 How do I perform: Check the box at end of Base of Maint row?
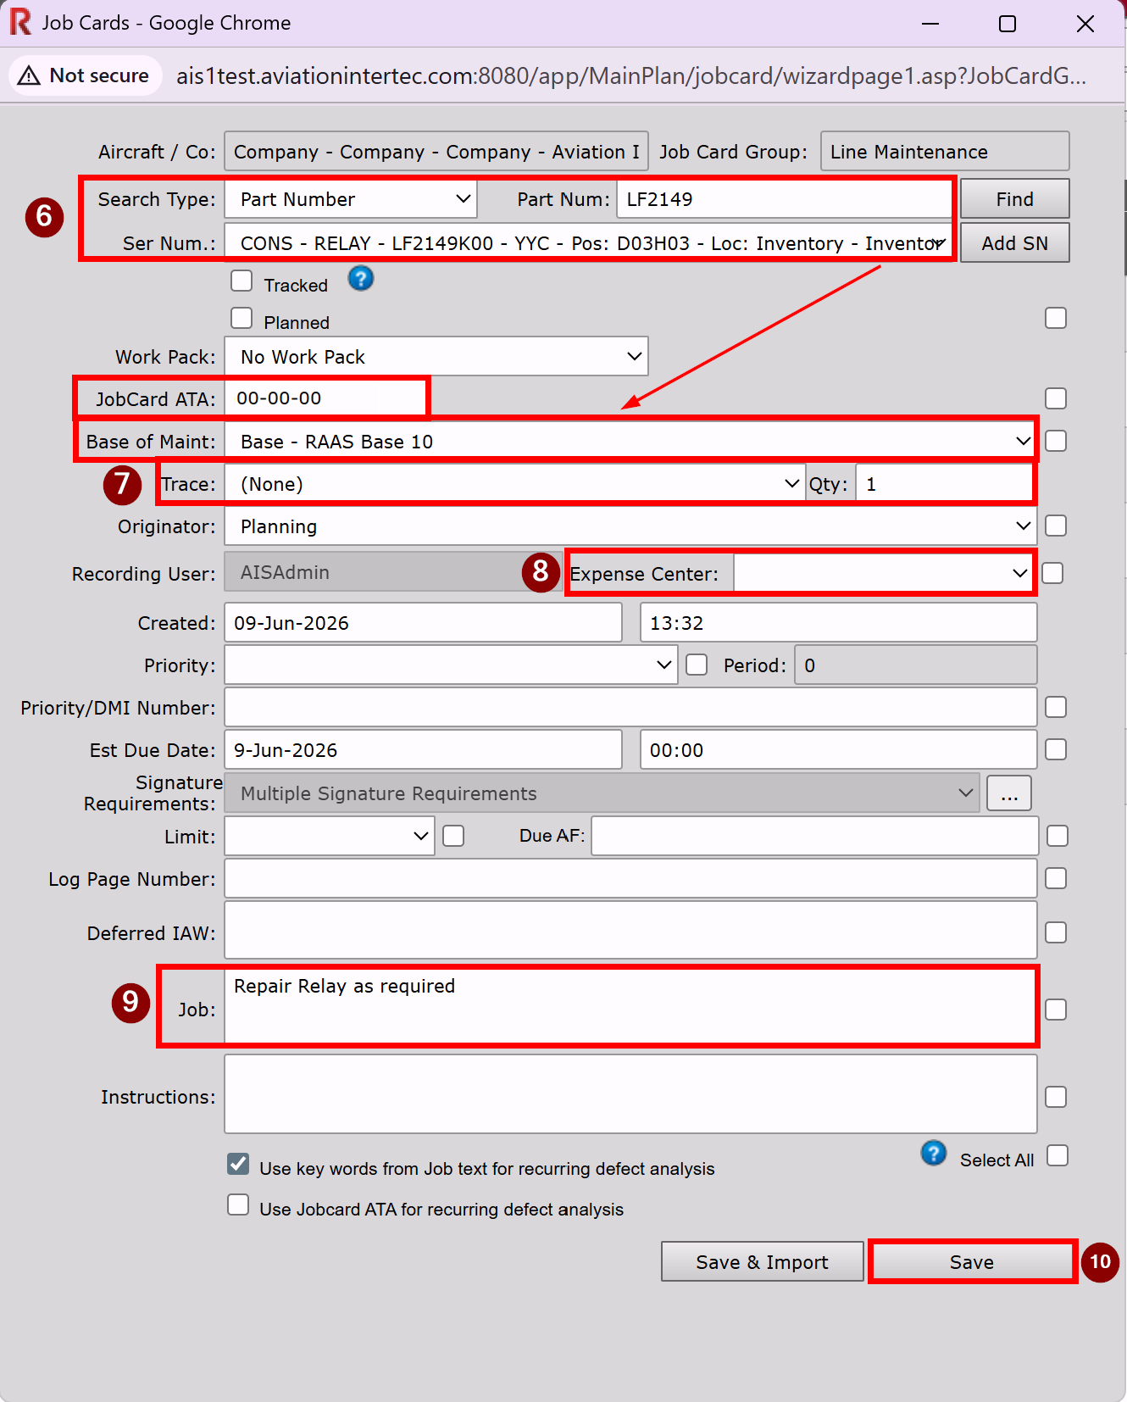coord(1056,441)
